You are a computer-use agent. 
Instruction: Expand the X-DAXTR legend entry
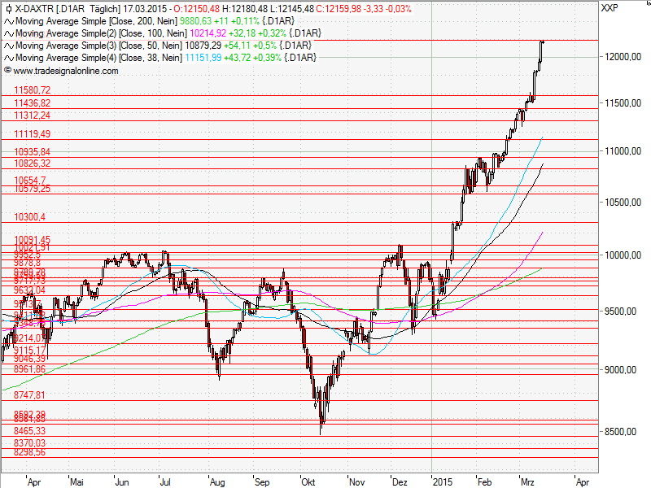point(33,8)
